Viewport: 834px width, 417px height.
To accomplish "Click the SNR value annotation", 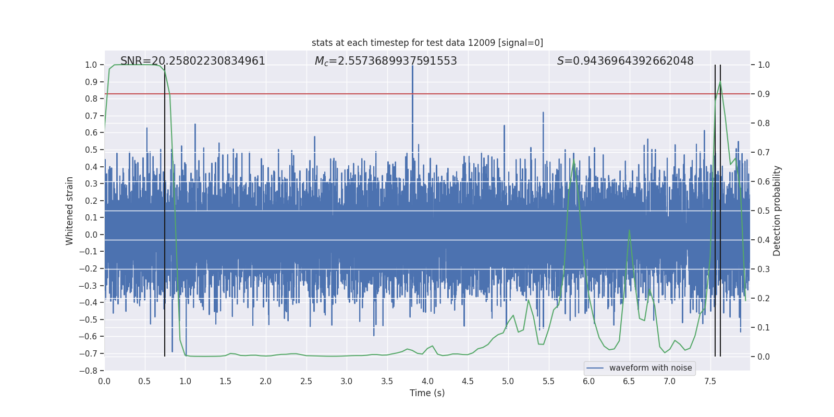I will tap(192, 61).
